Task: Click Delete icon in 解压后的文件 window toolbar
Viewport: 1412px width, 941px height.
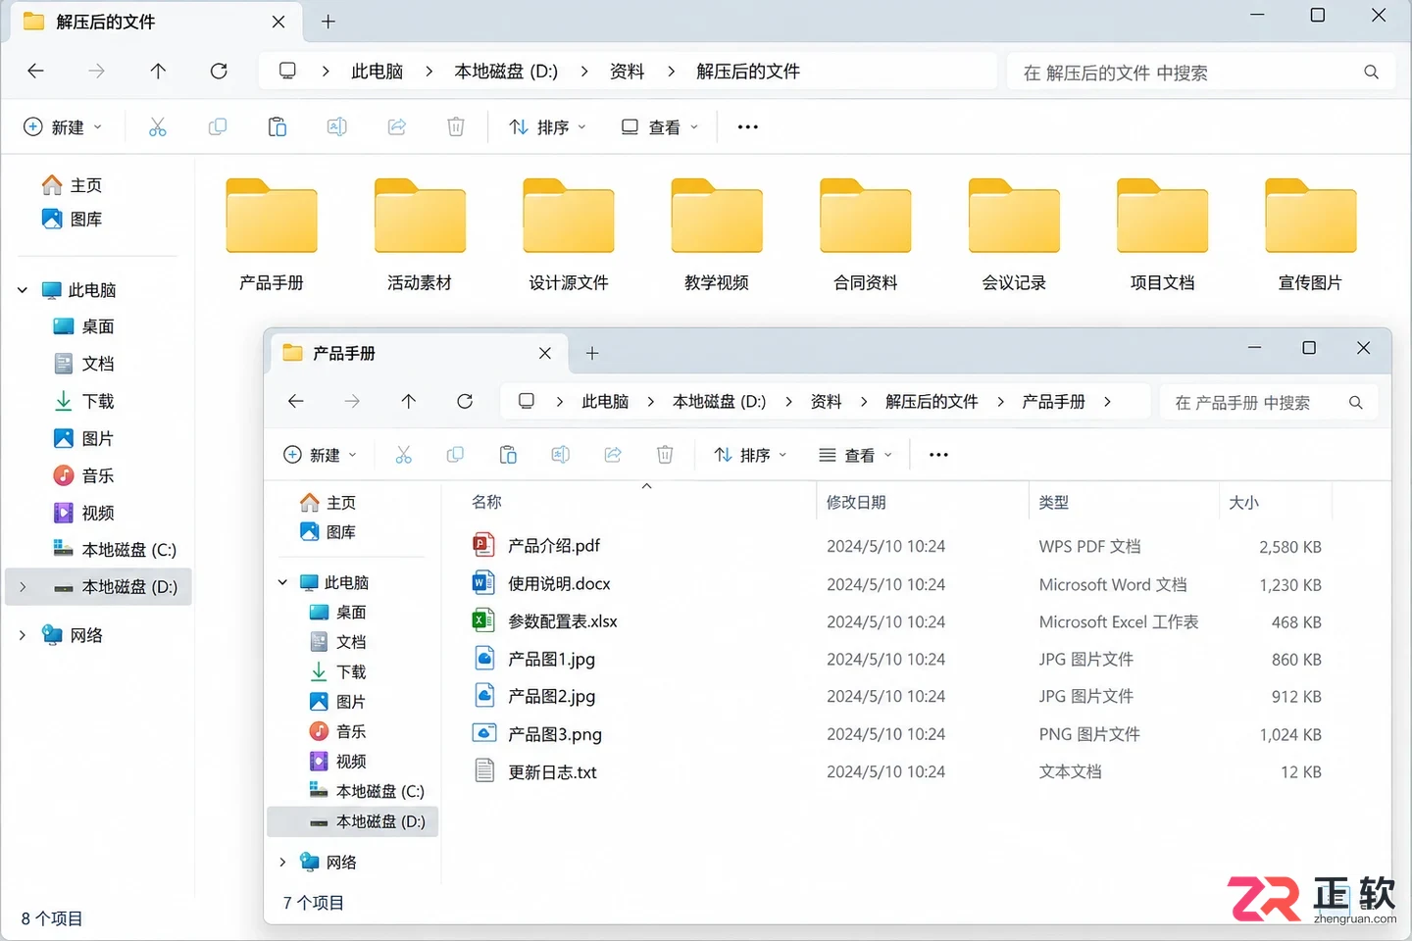Action: [456, 126]
